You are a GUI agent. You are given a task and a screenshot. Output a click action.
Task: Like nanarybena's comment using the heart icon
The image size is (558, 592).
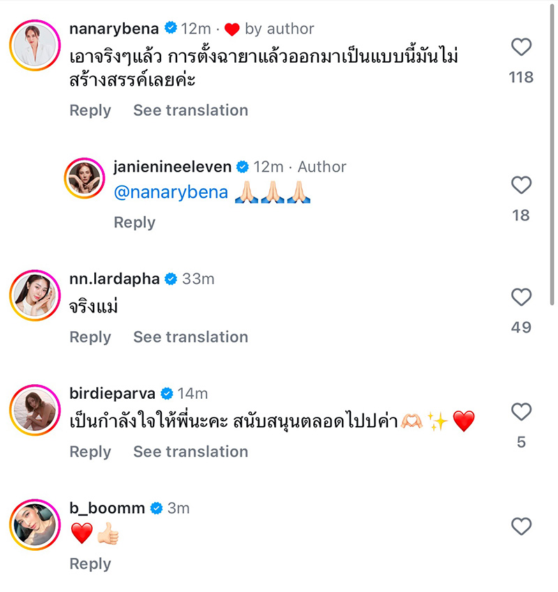click(521, 47)
